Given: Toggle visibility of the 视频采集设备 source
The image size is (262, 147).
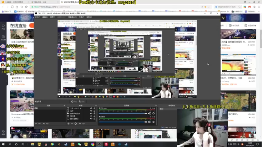Looking at the screenshot, I should [x=91, y=113].
